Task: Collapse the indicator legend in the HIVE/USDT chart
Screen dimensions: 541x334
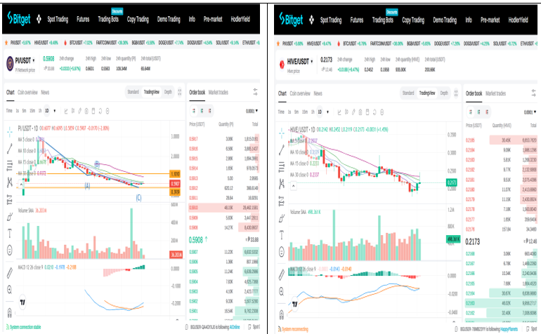Action: [293, 186]
